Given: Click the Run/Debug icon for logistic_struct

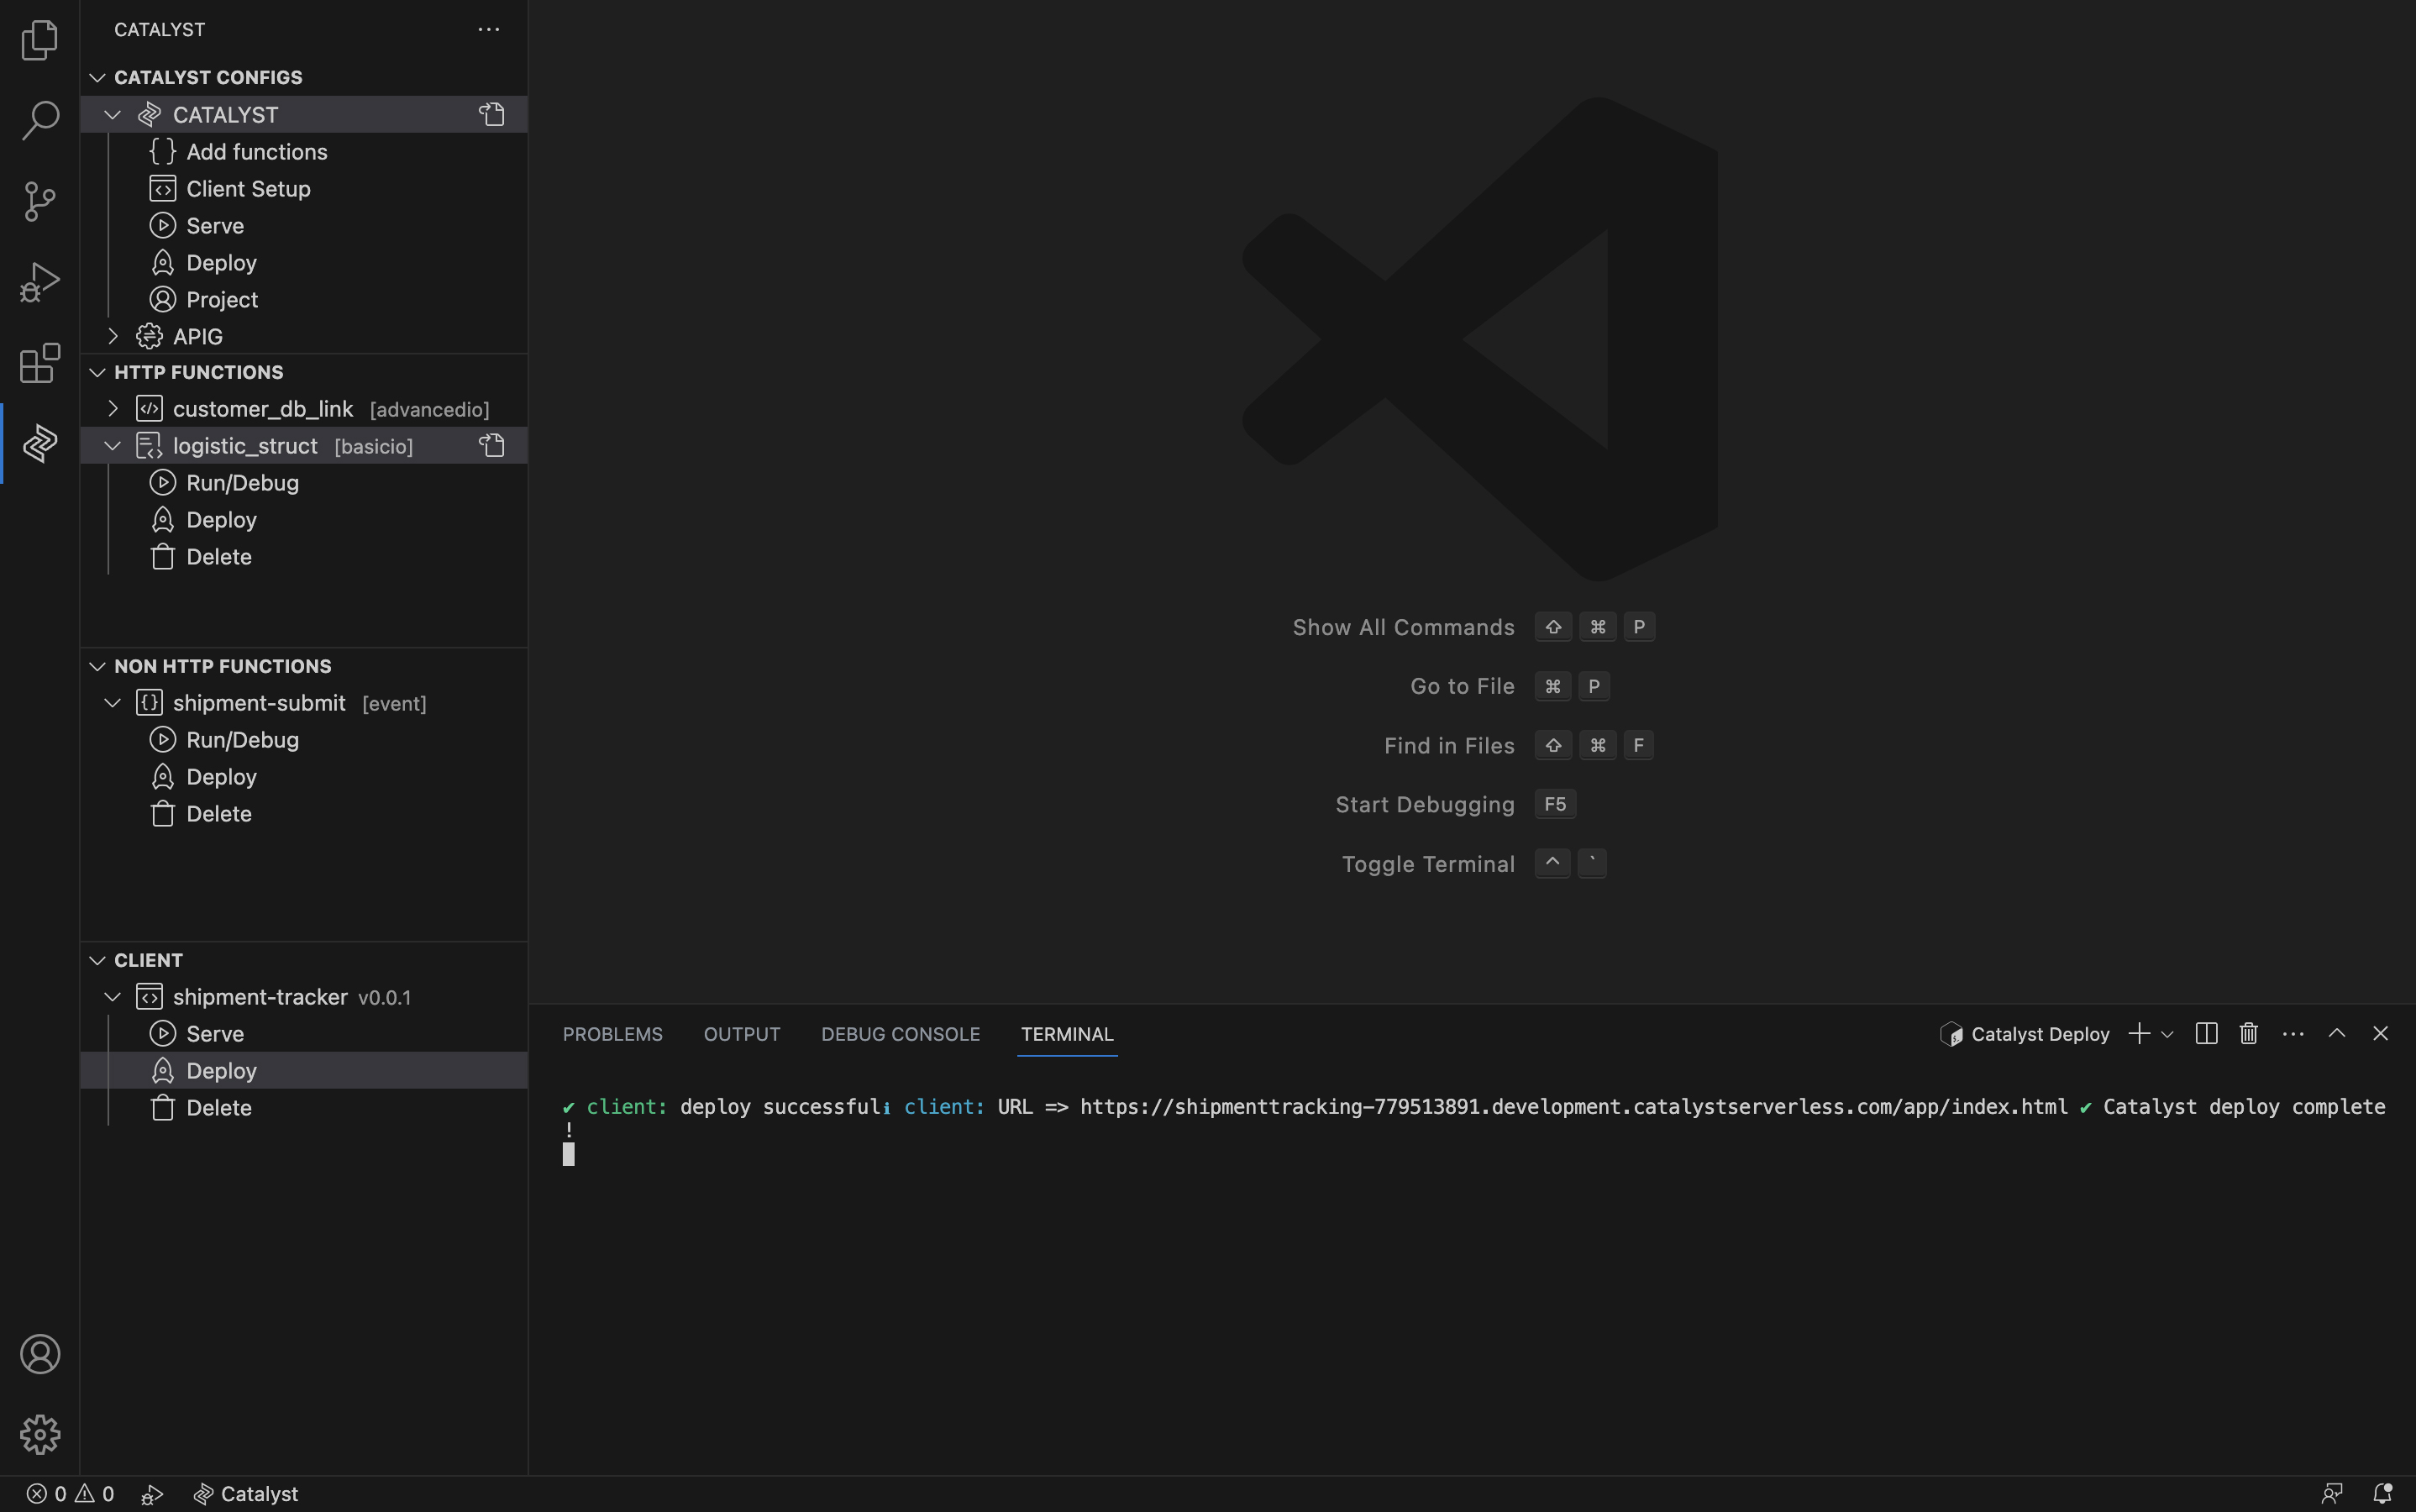Looking at the screenshot, I should (x=162, y=482).
